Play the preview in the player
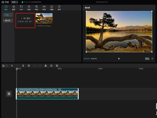The width and height of the screenshot is (157, 118). [119, 59]
